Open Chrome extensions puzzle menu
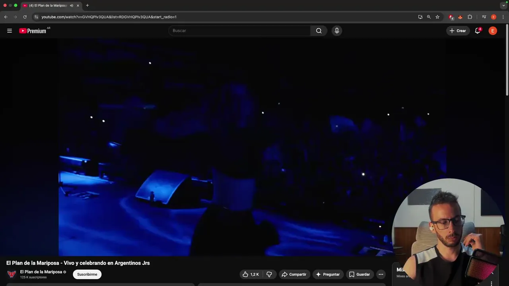The image size is (509, 286). (470, 17)
